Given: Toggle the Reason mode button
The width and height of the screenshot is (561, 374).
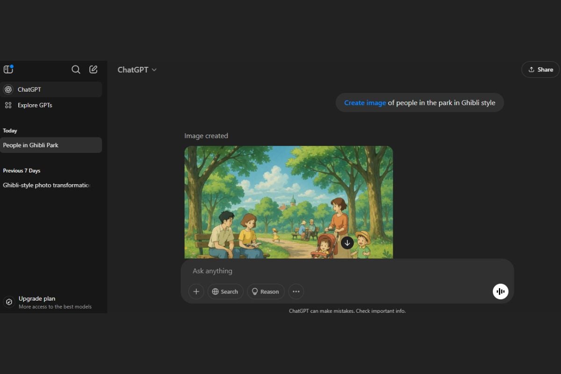Looking at the screenshot, I should (266, 292).
